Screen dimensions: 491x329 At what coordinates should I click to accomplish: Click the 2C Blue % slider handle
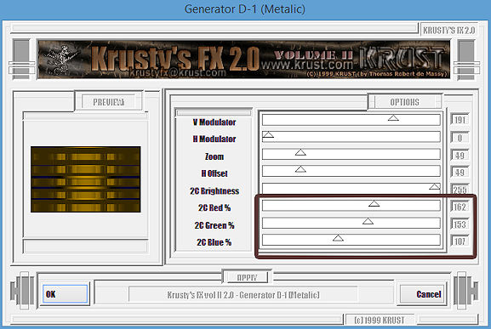(338, 238)
